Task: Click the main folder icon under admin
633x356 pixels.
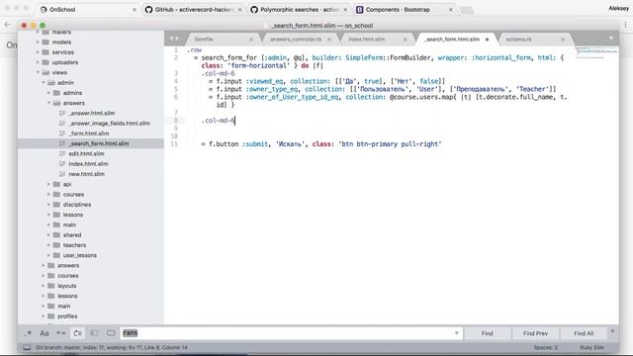Action: [56, 224]
